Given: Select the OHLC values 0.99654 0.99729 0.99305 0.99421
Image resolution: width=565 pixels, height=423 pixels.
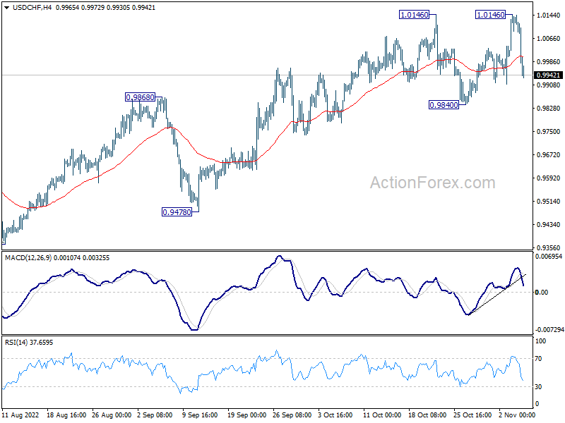Looking at the screenshot, I should coord(105,8).
